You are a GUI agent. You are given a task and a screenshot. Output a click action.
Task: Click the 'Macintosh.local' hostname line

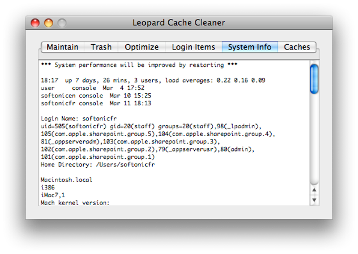pyautogui.click(x=66, y=180)
